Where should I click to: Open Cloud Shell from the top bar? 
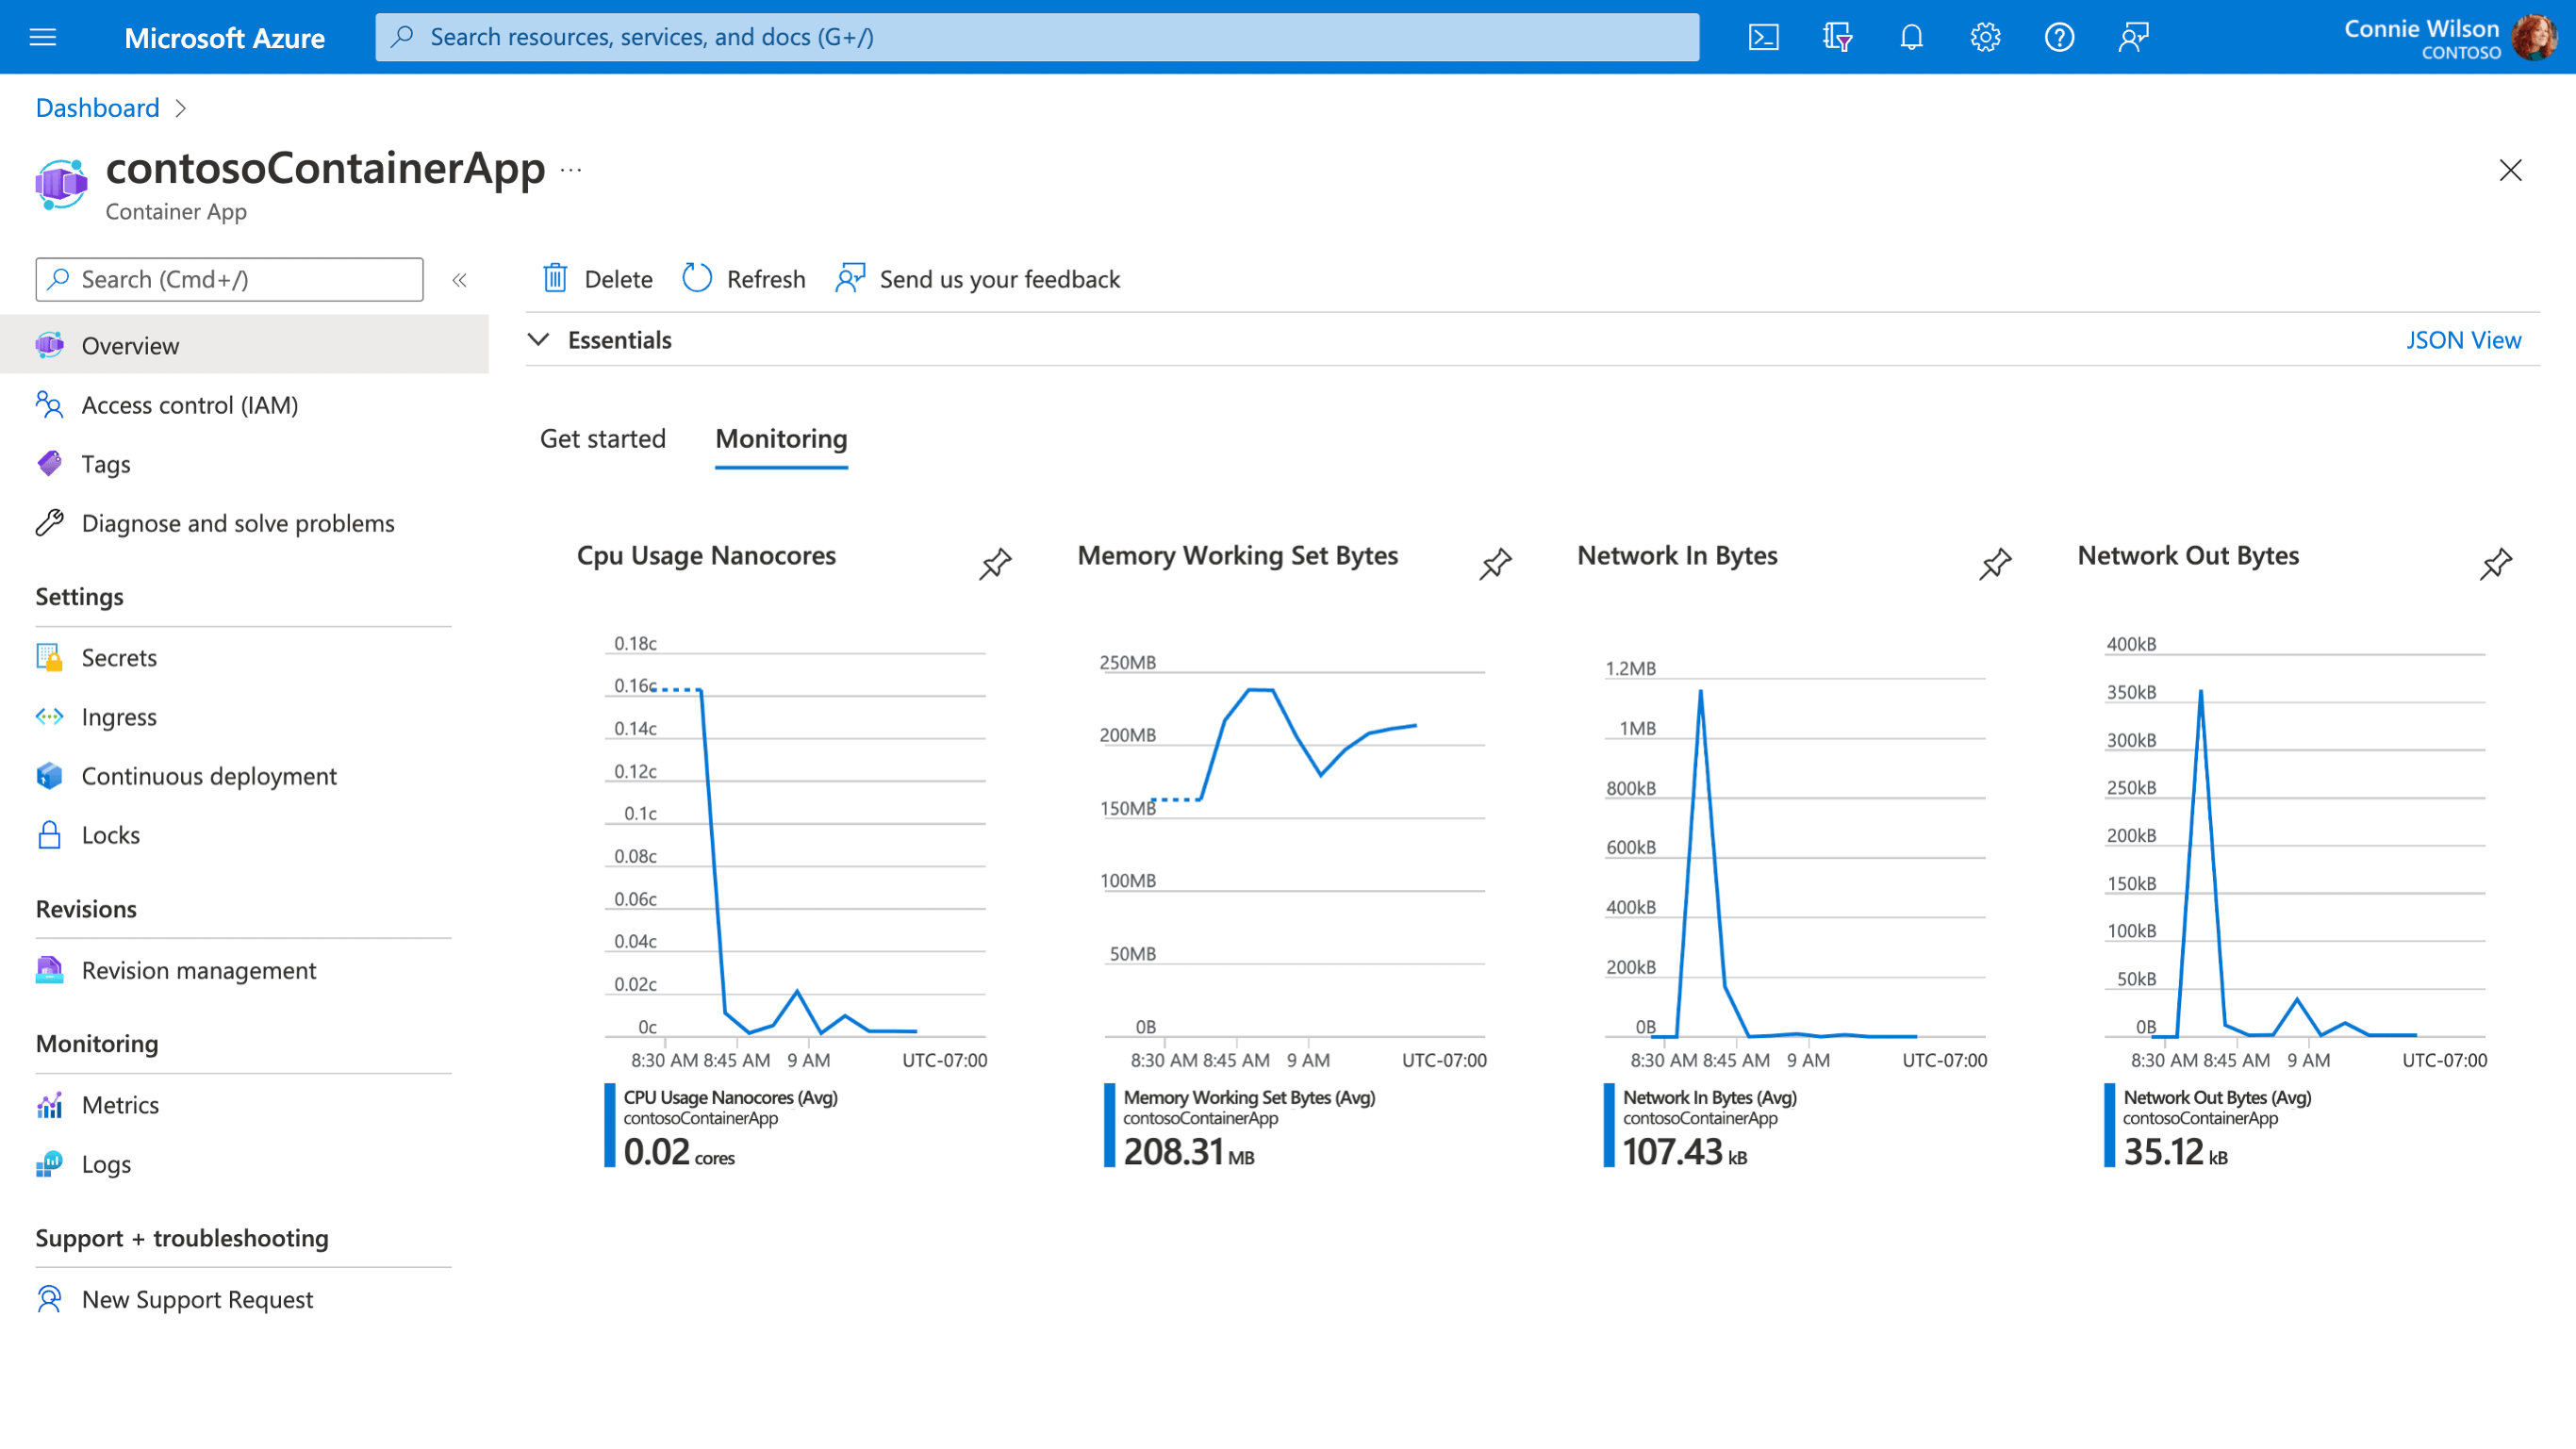1763,38
